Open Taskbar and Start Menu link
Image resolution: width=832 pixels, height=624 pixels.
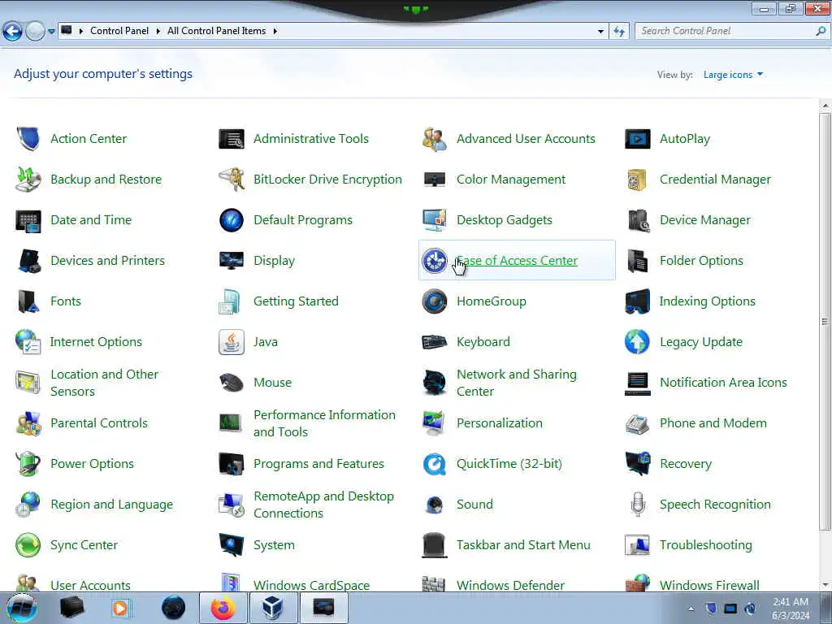[523, 545]
